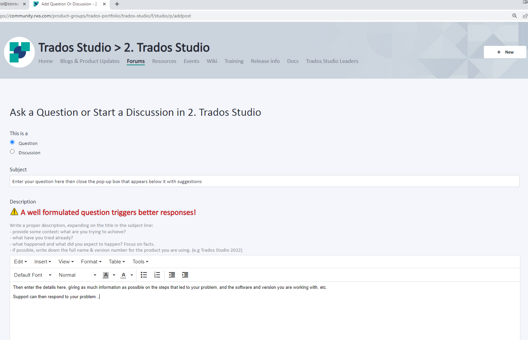This screenshot has height=340, width=528.
Task: Apply the text color A button
Action: (123, 275)
